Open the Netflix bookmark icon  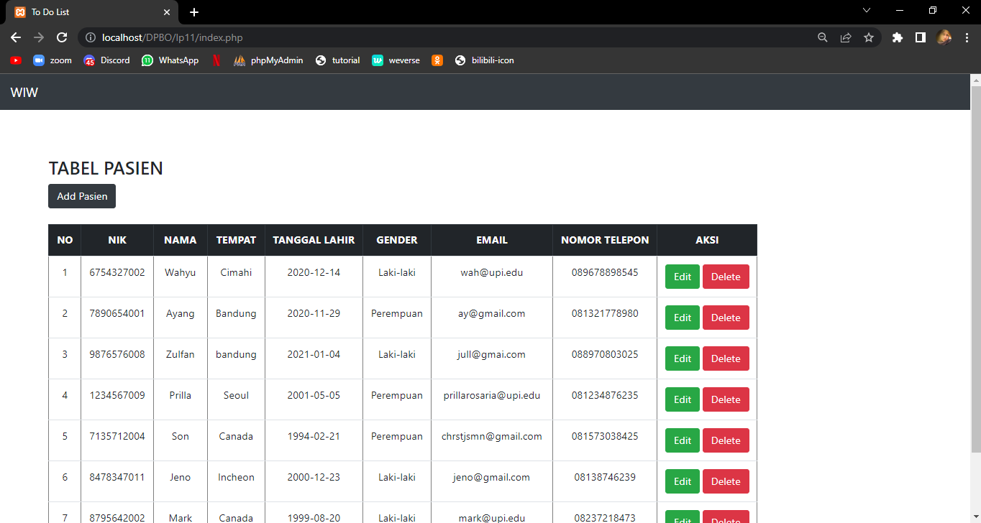pyautogui.click(x=216, y=60)
